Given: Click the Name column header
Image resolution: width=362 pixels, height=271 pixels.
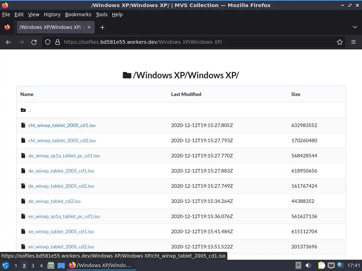Looking at the screenshot, I should (27, 94).
